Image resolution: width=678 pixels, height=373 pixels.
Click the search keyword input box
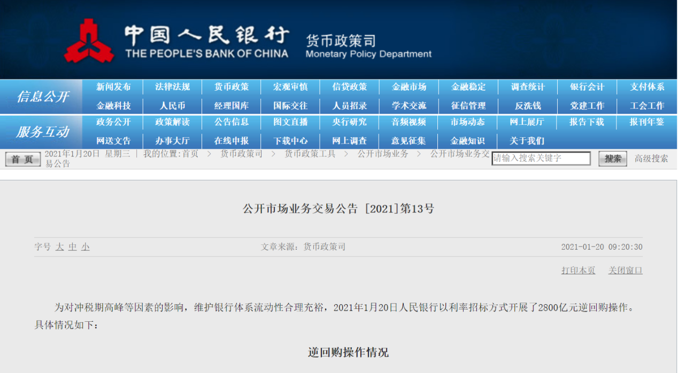tap(541, 158)
